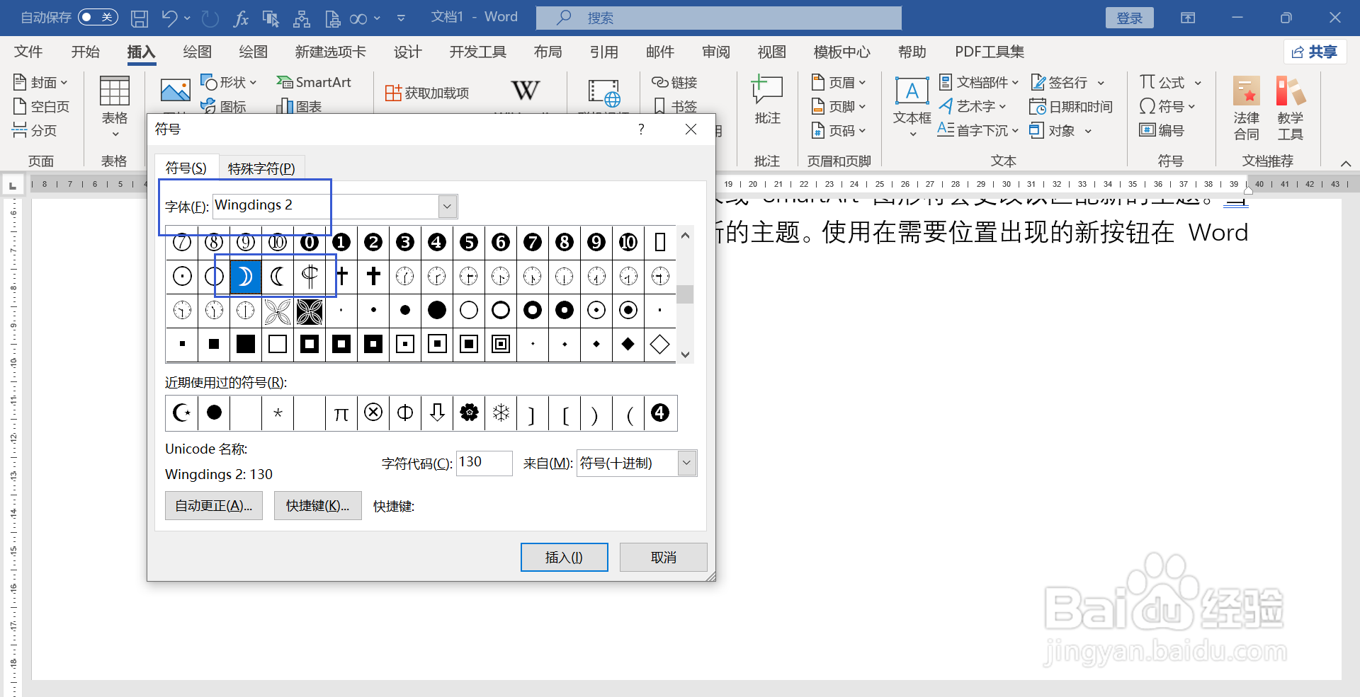
Task: Click the formula fx icon in quick access toolbar
Action: coord(240,18)
